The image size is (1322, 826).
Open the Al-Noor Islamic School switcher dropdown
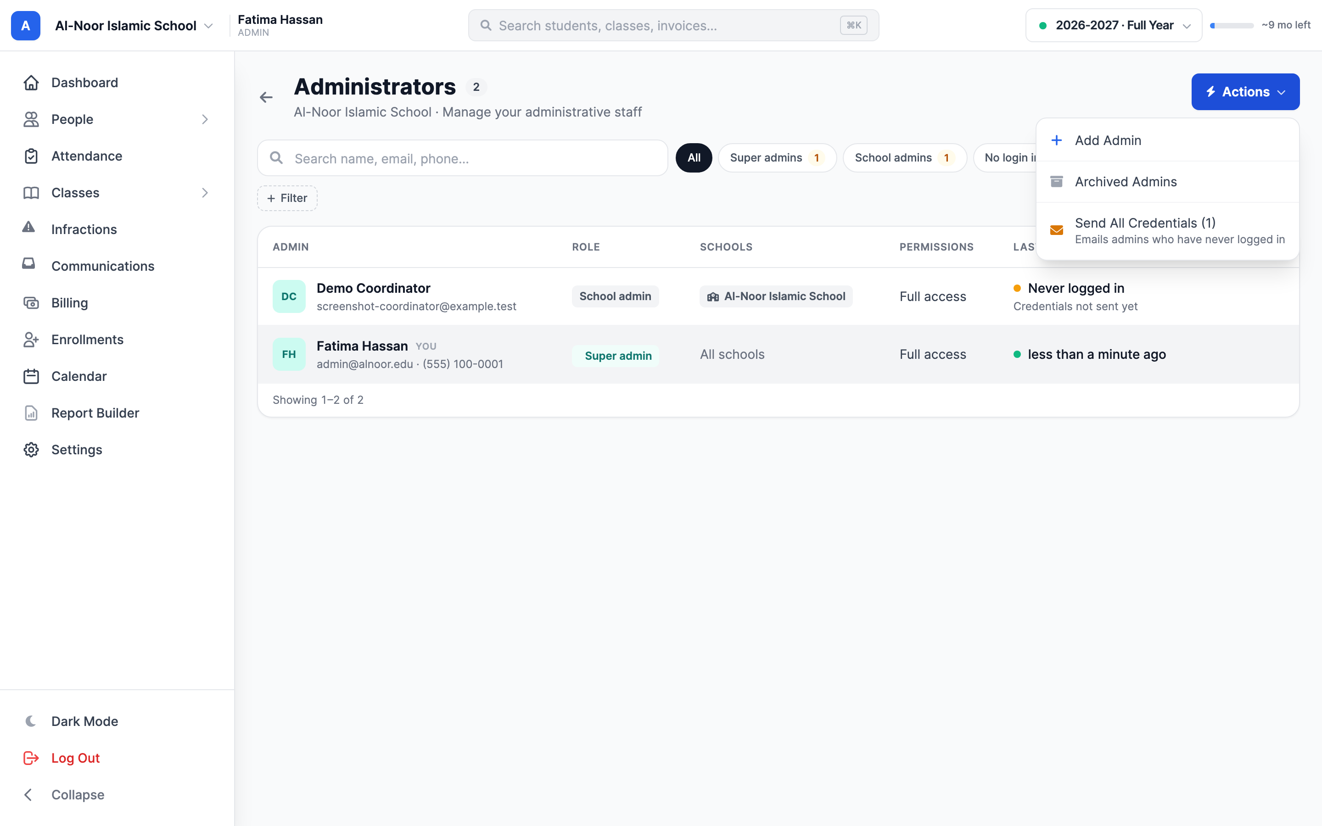click(134, 26)
